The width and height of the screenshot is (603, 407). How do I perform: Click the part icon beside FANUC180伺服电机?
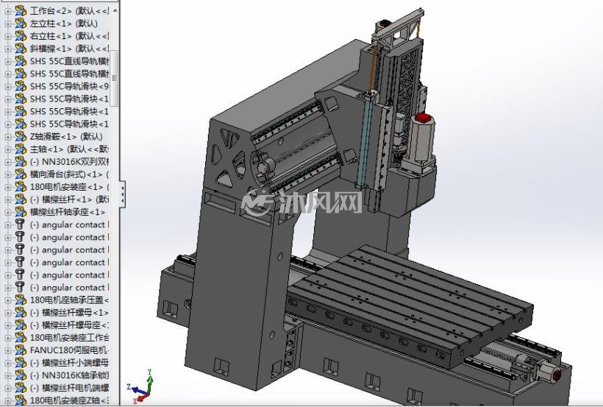pyautogui.click(x=21, y=350)
